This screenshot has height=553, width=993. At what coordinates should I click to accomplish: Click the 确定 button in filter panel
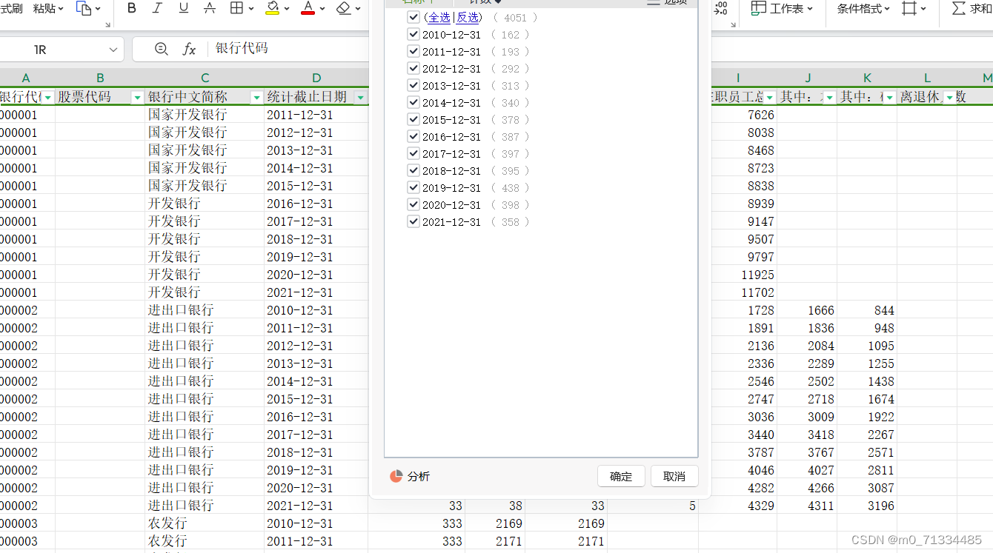[x=621, y=476]
